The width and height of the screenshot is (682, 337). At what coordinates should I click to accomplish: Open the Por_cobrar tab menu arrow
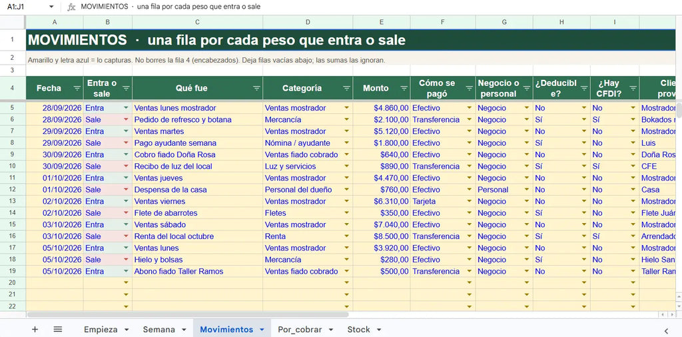[x=331, y=330]
